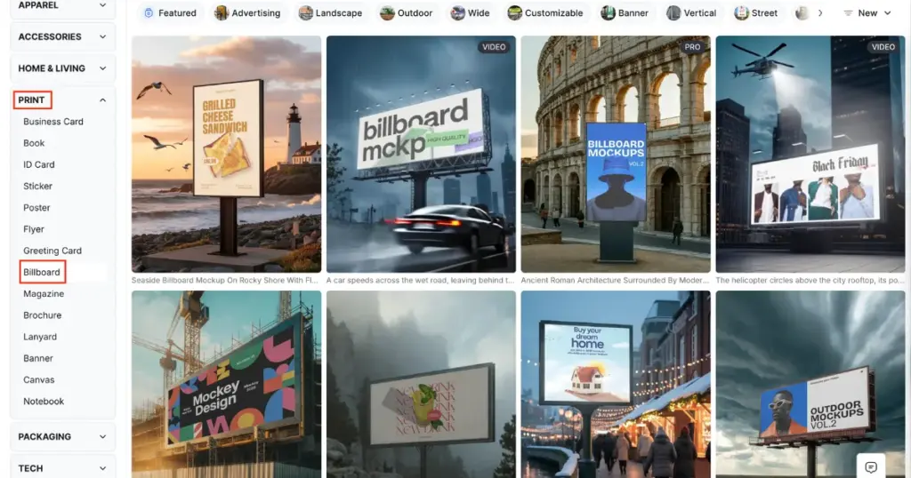The width and height of the screenshot is (911, 478).
Task: Click 'The helicopter circles above the city' caption
Action: pos(810,280)
